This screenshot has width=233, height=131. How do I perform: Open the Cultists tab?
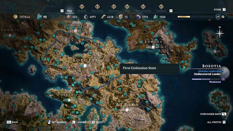pyautogui.click(x=161, y=11)
